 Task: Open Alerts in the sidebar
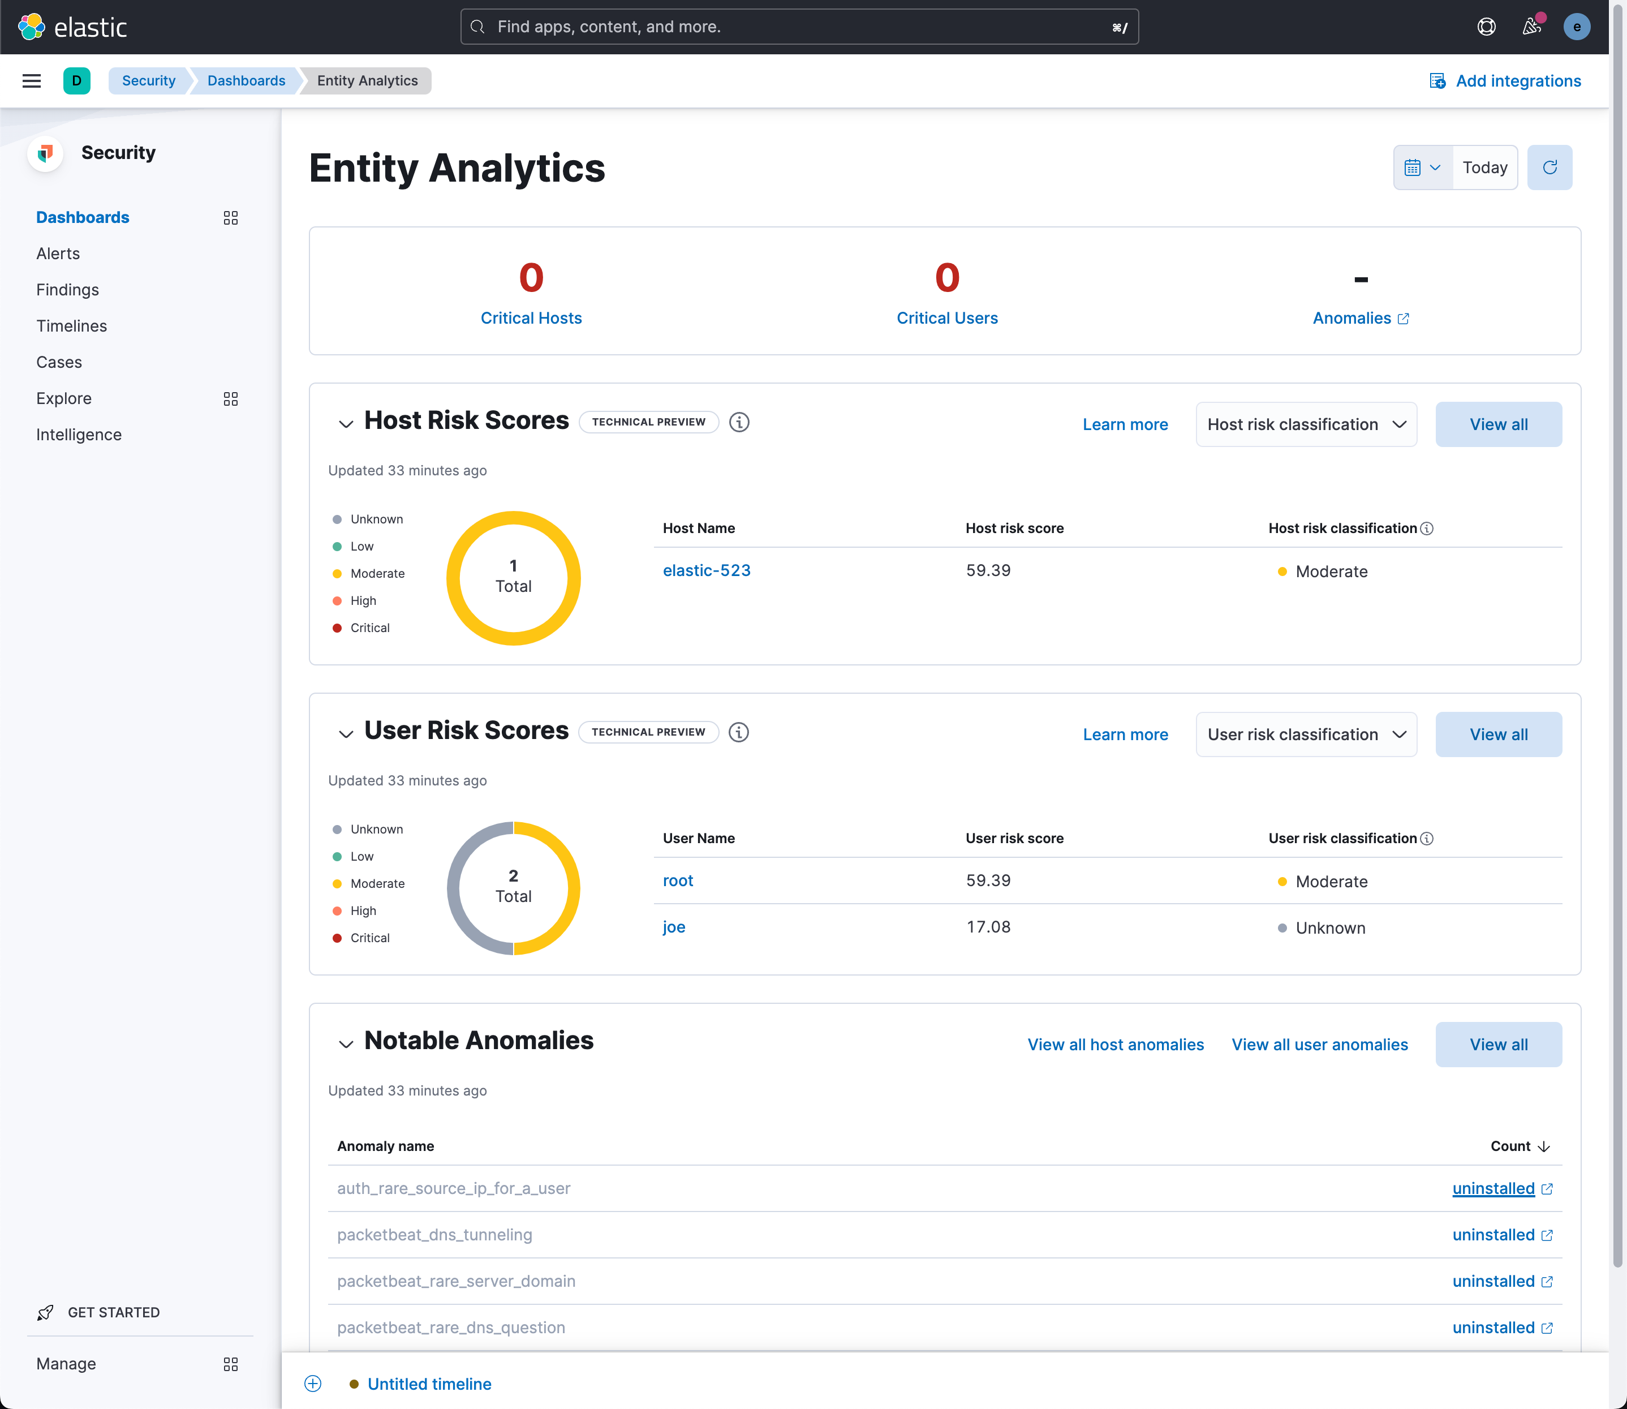(58, 254)
